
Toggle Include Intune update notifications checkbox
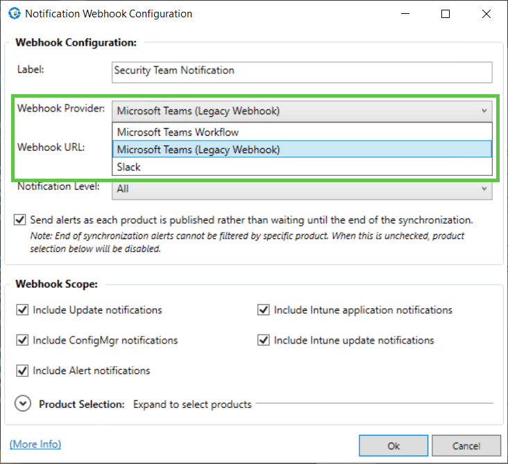tap(264, 340)
